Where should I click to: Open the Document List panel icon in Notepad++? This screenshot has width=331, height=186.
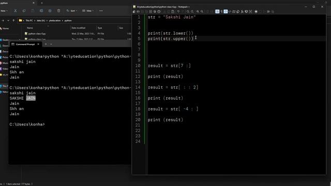click(238, 11)
